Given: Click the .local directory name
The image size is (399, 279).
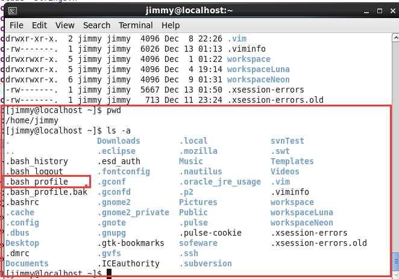Looking at the screenshot, I should pos(193,141).
